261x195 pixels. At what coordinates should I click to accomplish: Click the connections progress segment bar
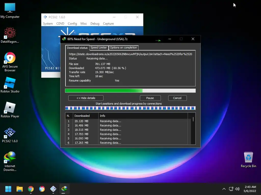[x=130, y=108]
